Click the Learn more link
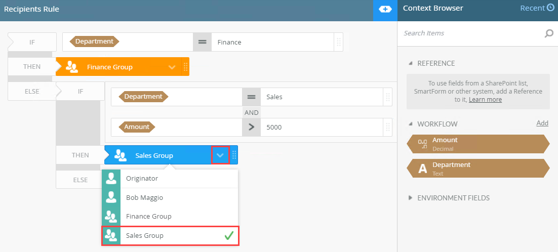This screenshot has height=252, width=558. (485, 100)
